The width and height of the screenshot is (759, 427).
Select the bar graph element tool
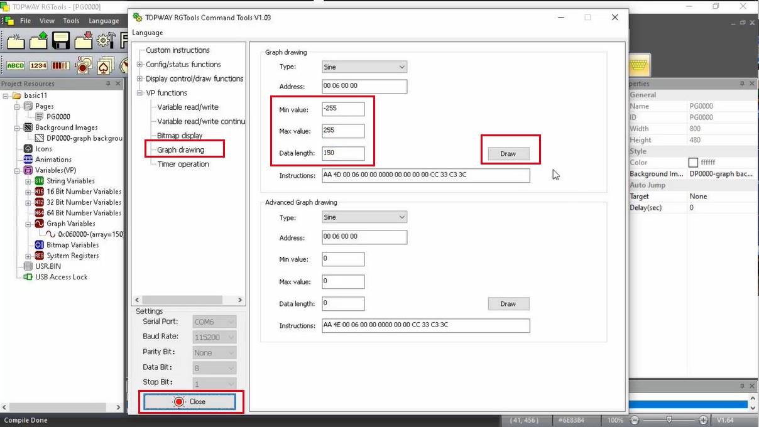[60, 65]
